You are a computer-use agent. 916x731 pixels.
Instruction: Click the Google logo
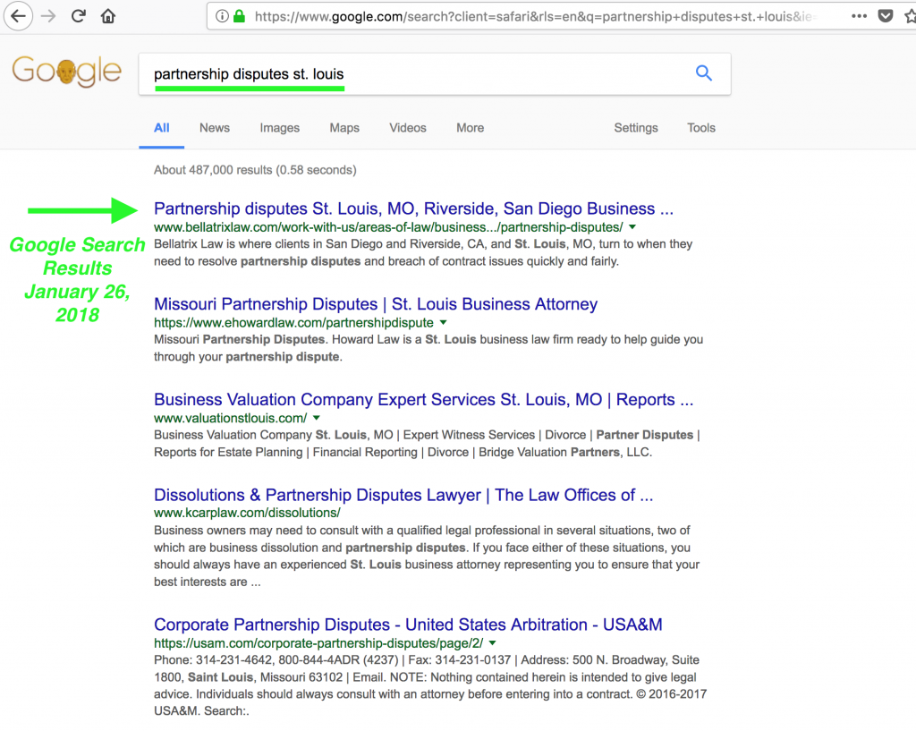[x=66, y=72]
